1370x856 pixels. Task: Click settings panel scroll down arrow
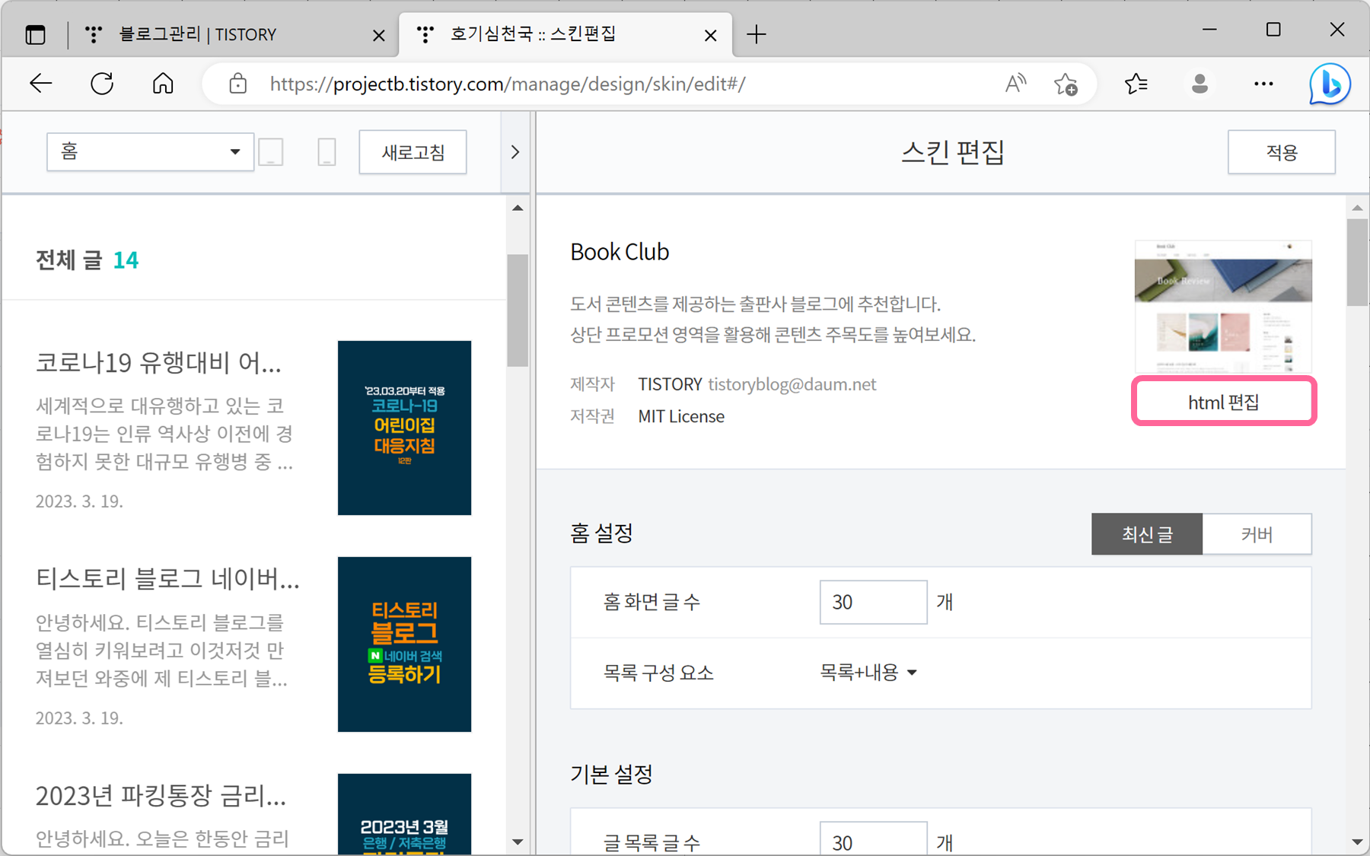point(1357,842)
